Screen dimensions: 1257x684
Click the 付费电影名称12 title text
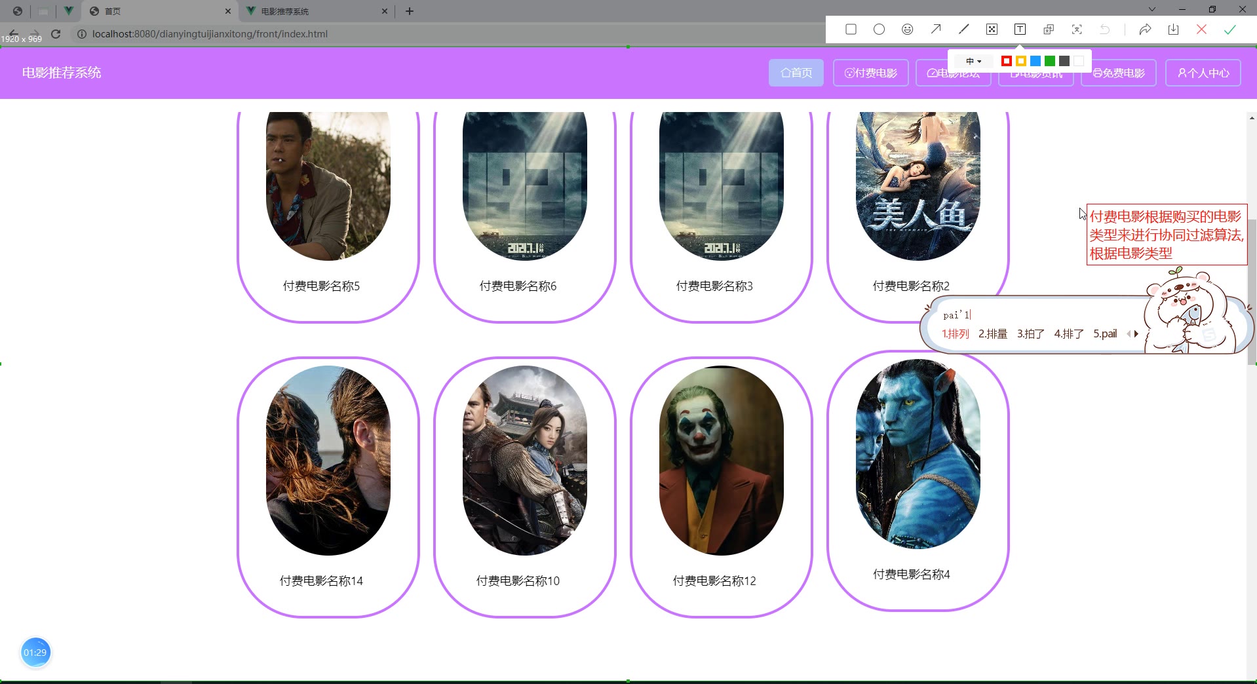pos(714,581)
